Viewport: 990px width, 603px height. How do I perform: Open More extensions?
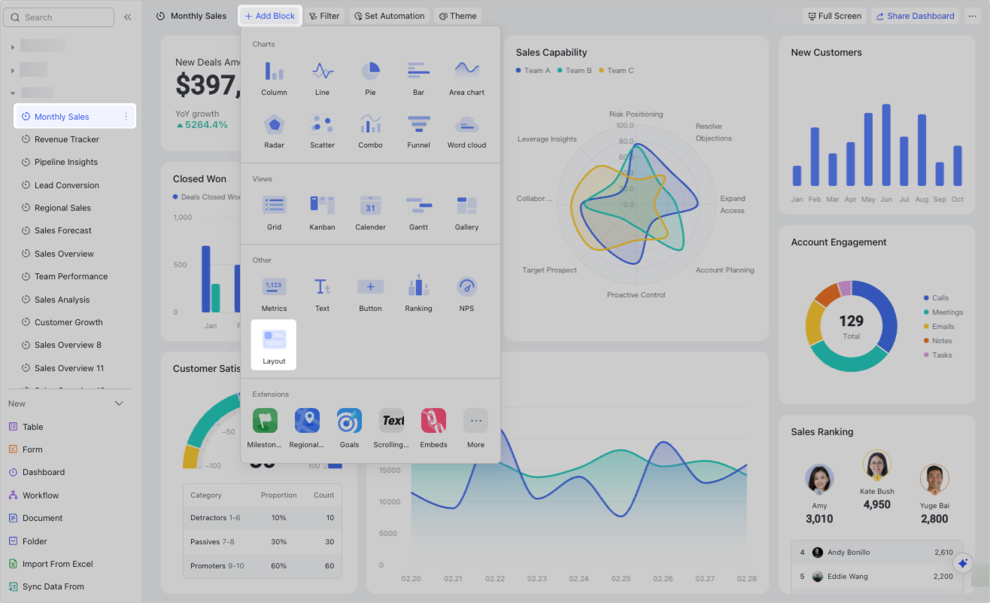[475, 428]
